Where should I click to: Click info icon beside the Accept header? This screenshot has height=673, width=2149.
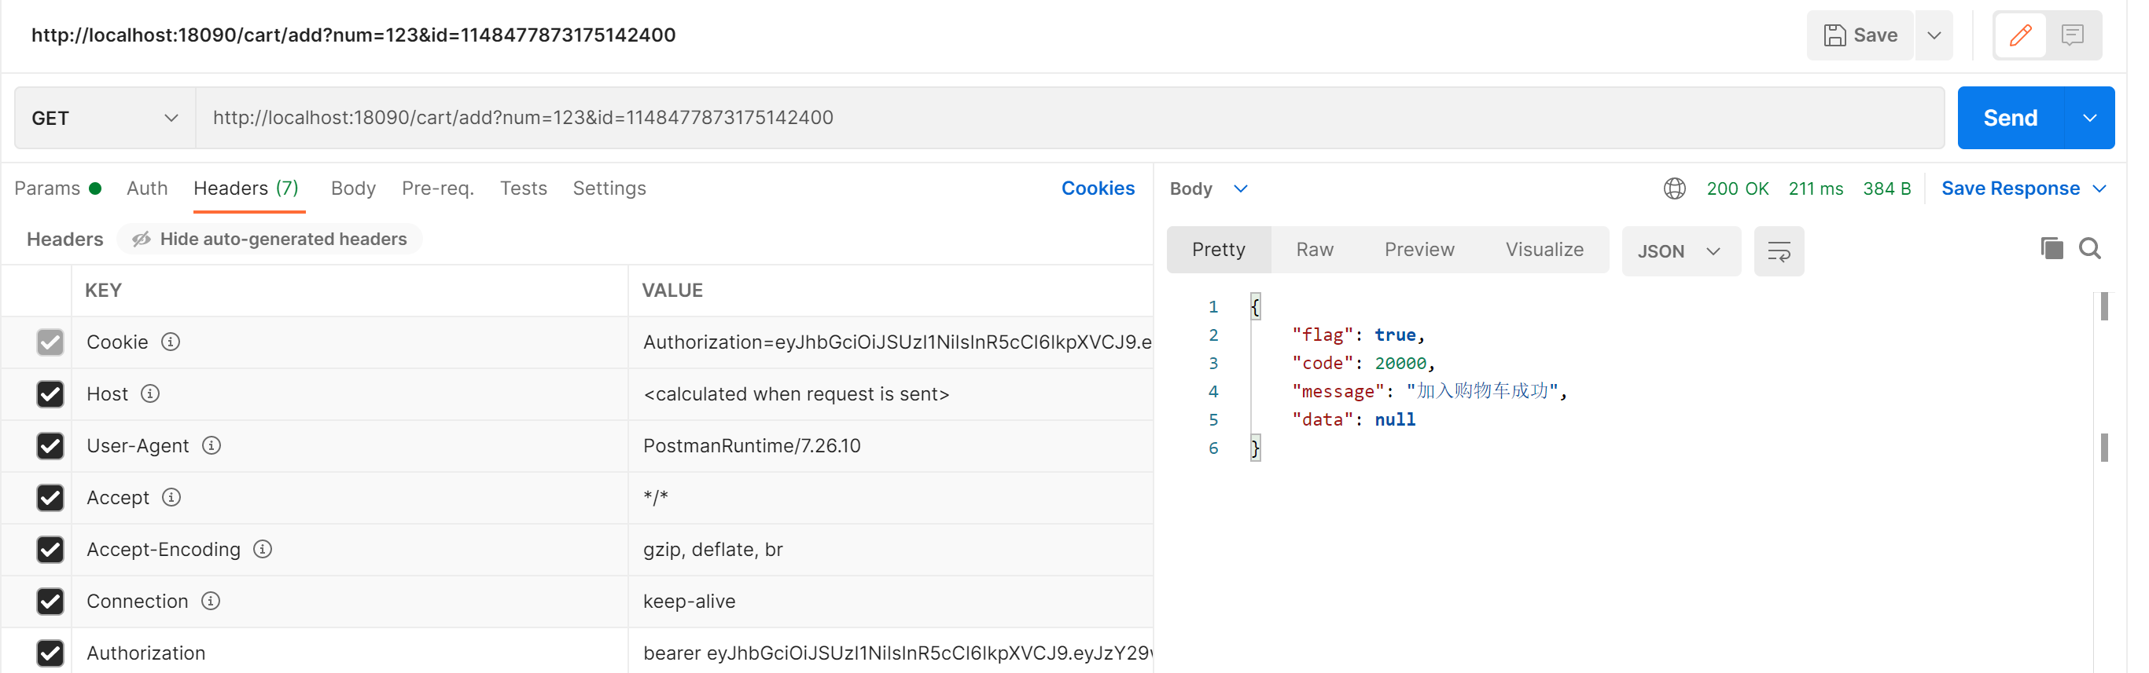coord(171,497)
